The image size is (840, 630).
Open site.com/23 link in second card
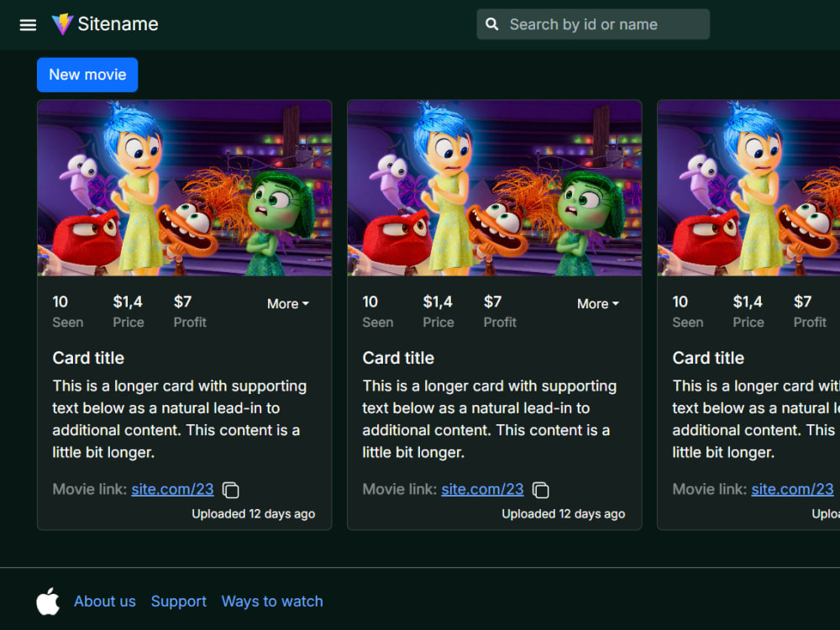click(482, 489)
